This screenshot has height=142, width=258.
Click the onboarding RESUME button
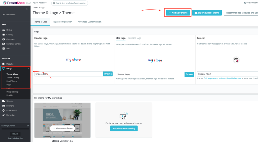coord(15,134)
